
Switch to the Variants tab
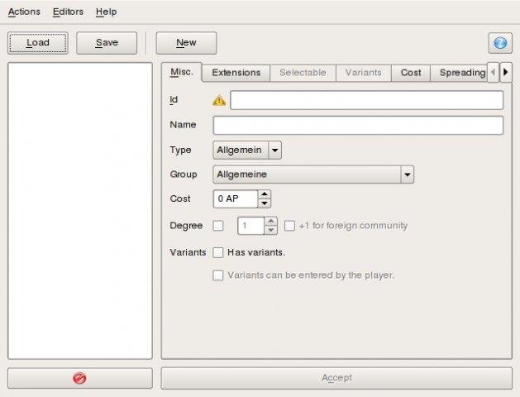pos(364,73)
